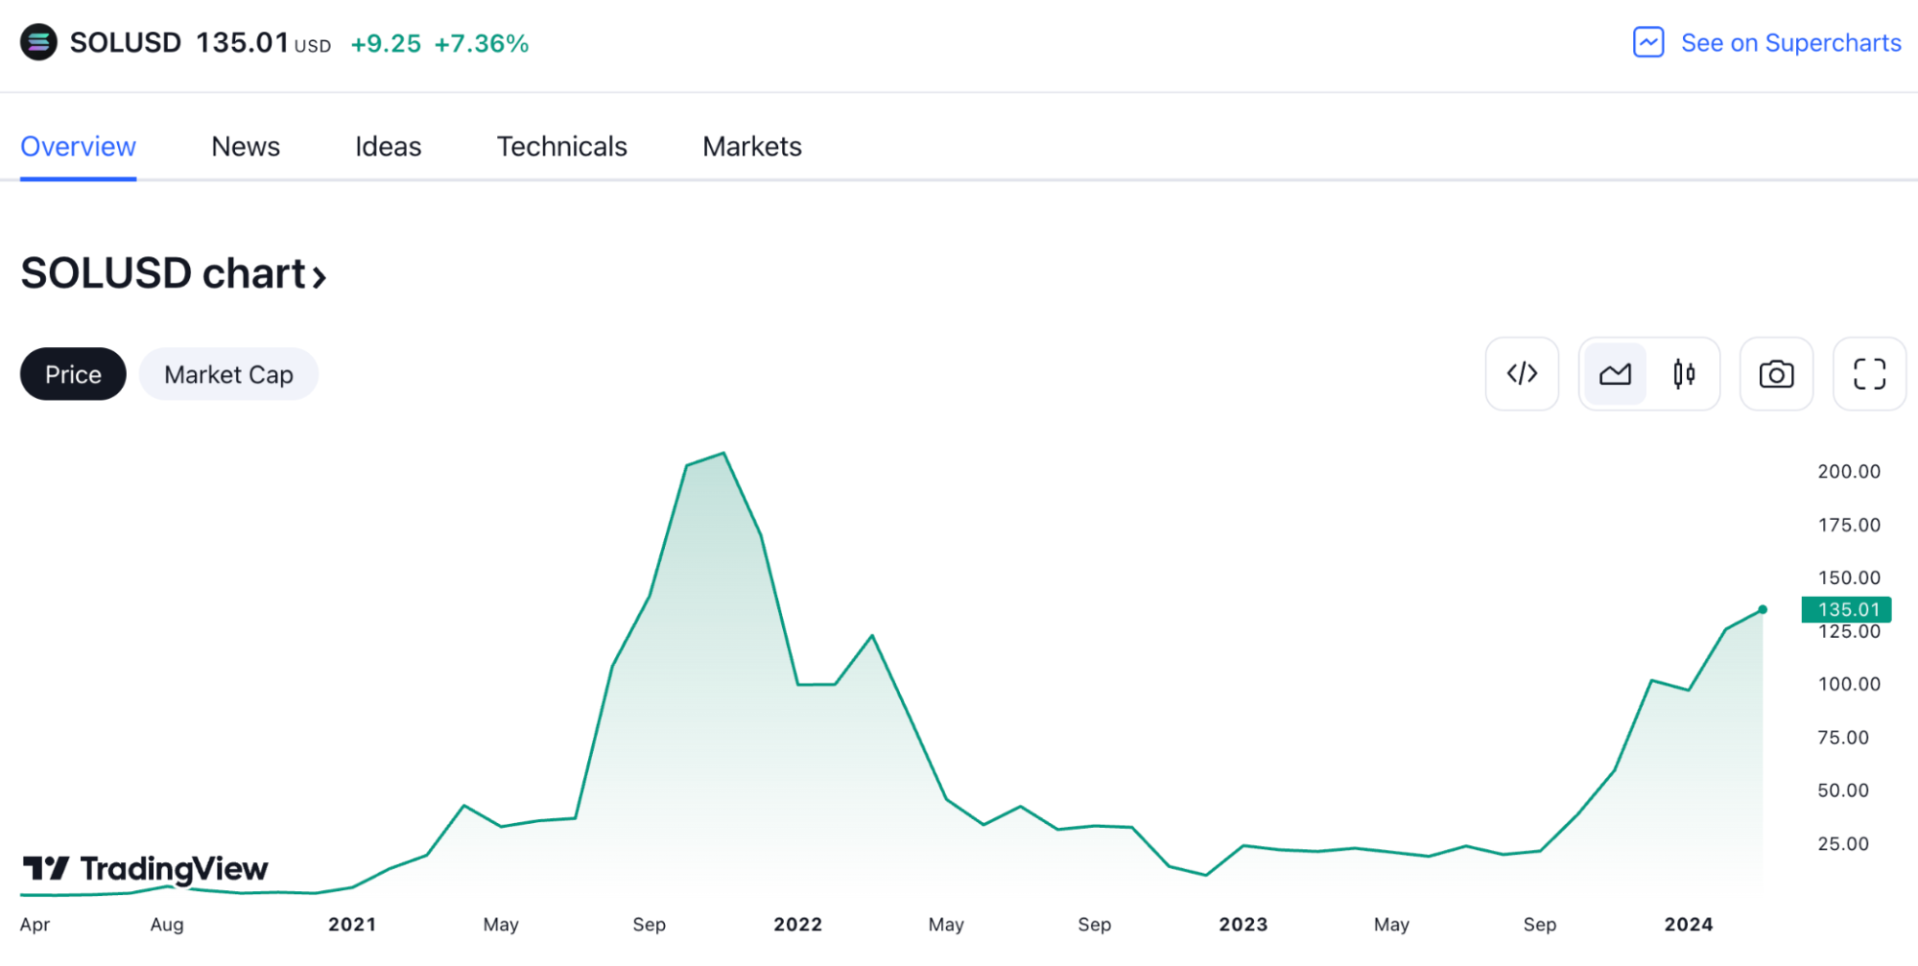Switch to candlestick chart view icon
1918x966 pixels.
1684,374
